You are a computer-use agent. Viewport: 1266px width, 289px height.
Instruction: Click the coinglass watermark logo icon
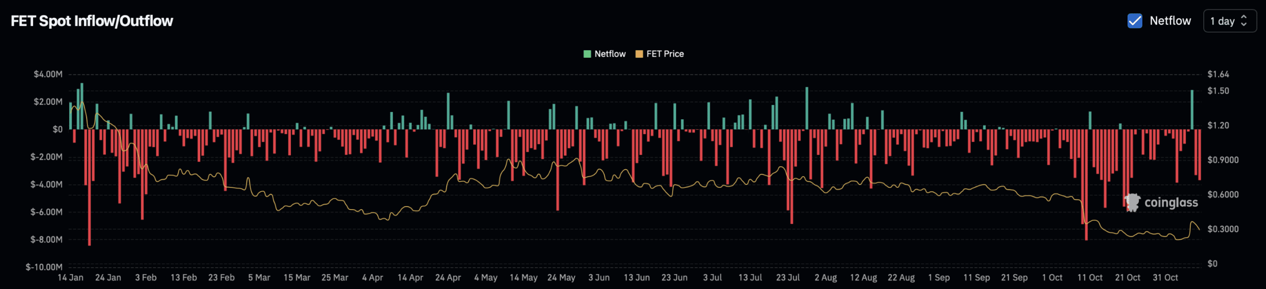coord(1132,202)
